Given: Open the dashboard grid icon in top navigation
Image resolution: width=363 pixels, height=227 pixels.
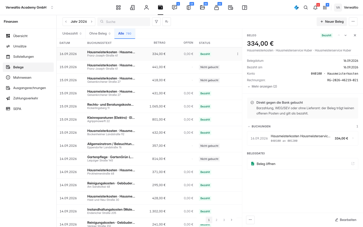Looking at the screenshot, I should point(118,8).
